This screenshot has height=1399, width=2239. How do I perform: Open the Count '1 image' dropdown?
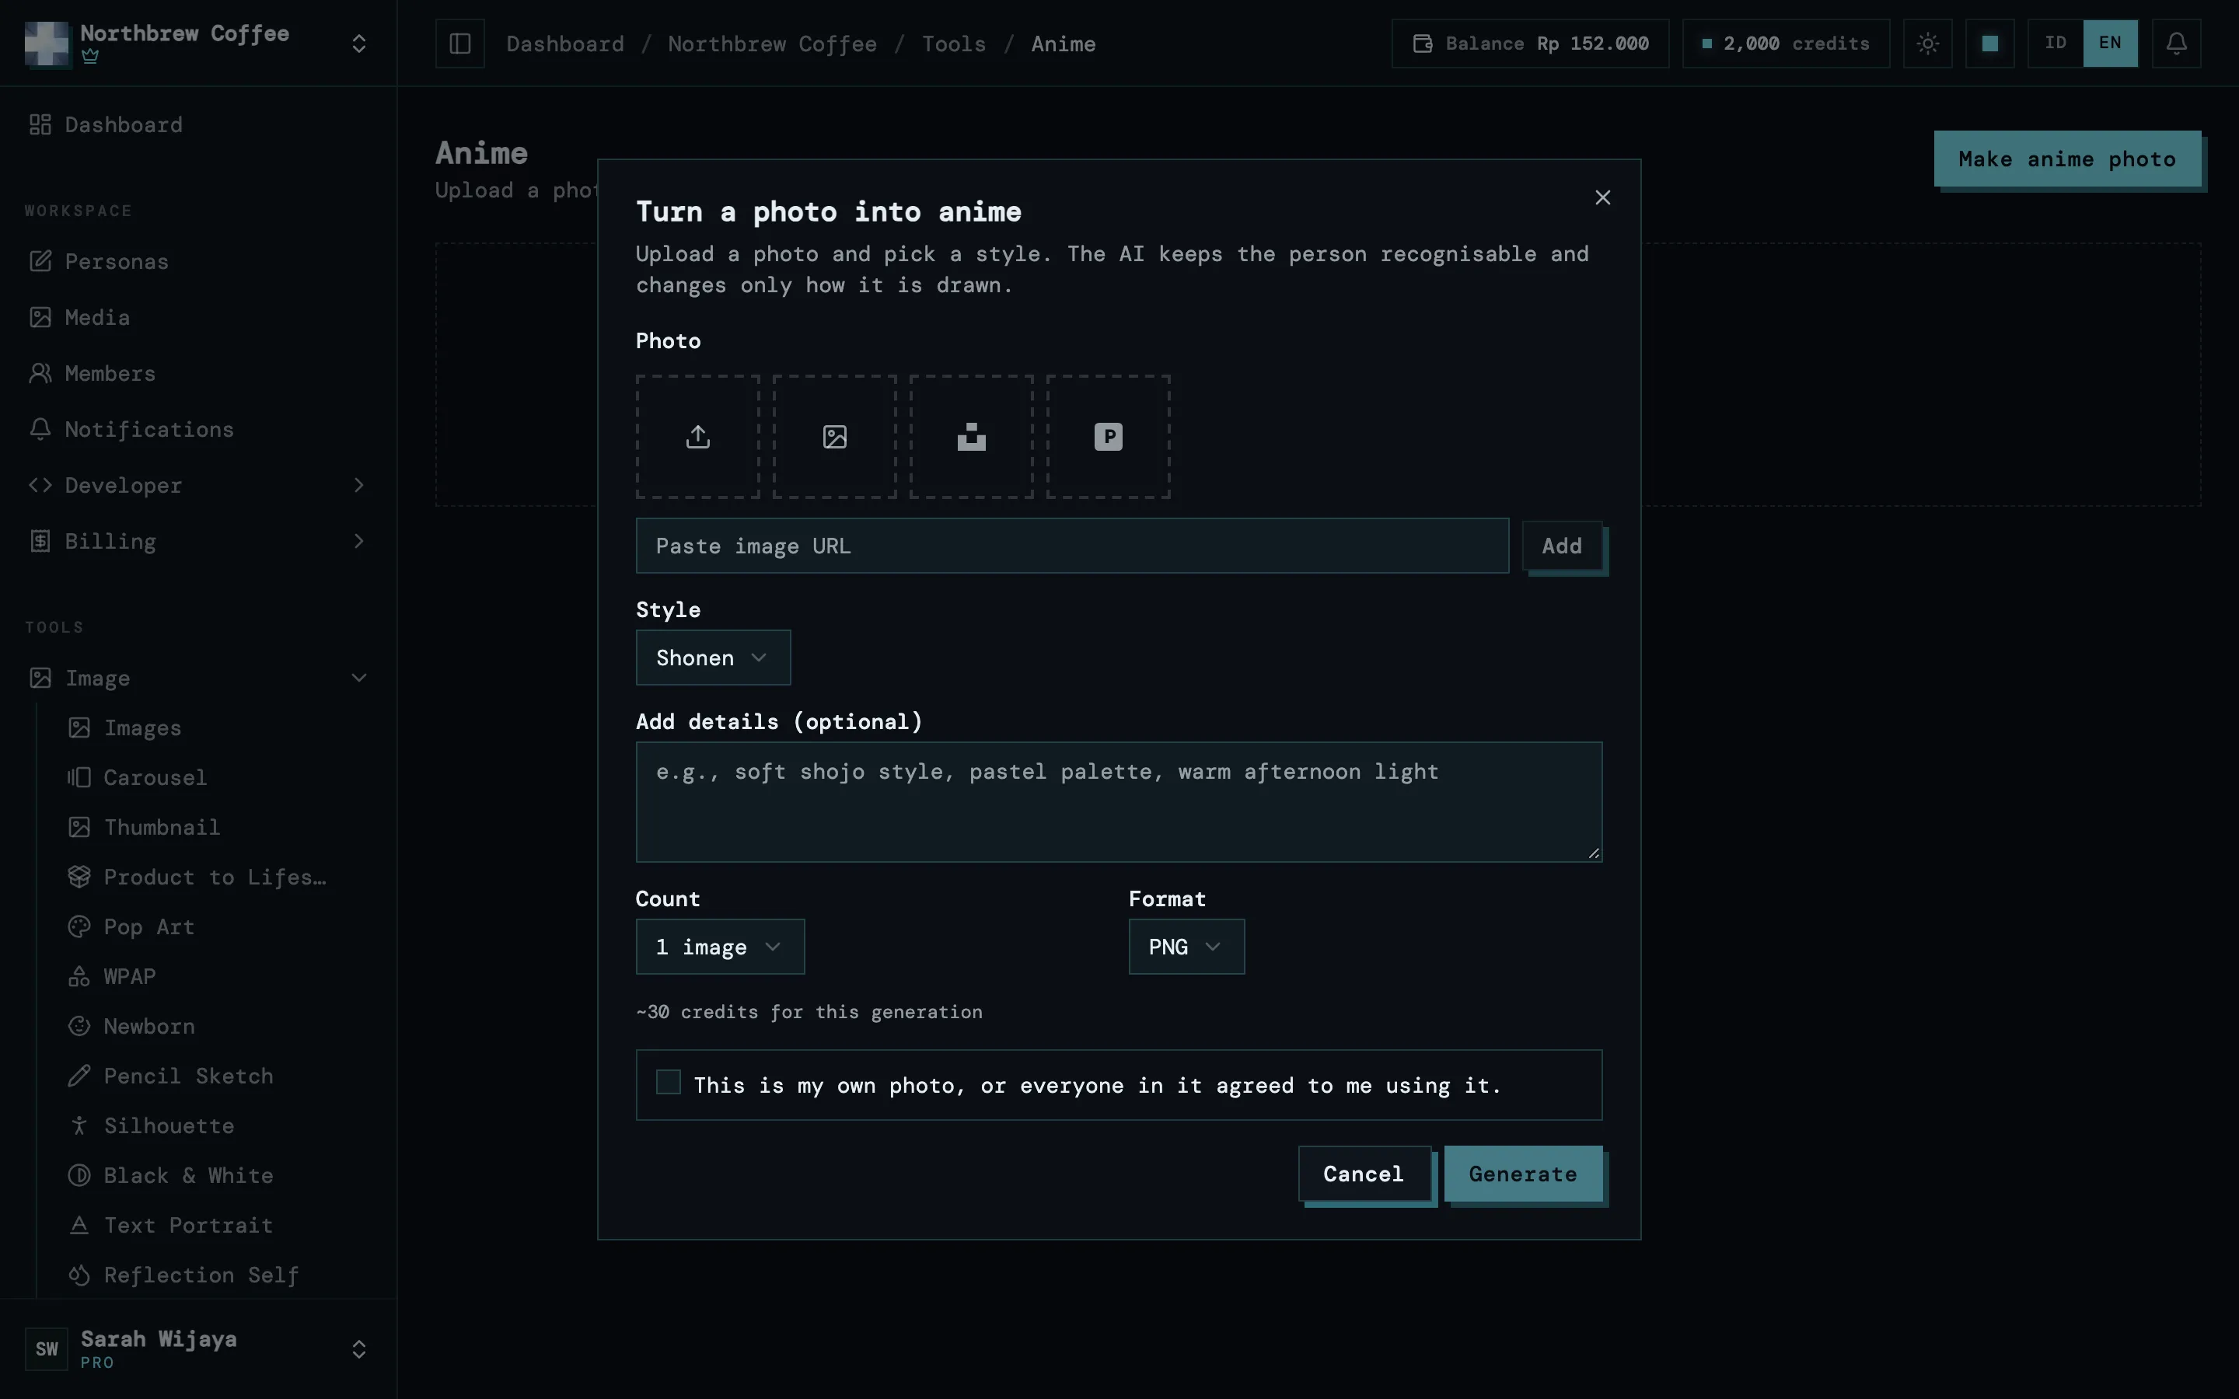pos(720,947)
